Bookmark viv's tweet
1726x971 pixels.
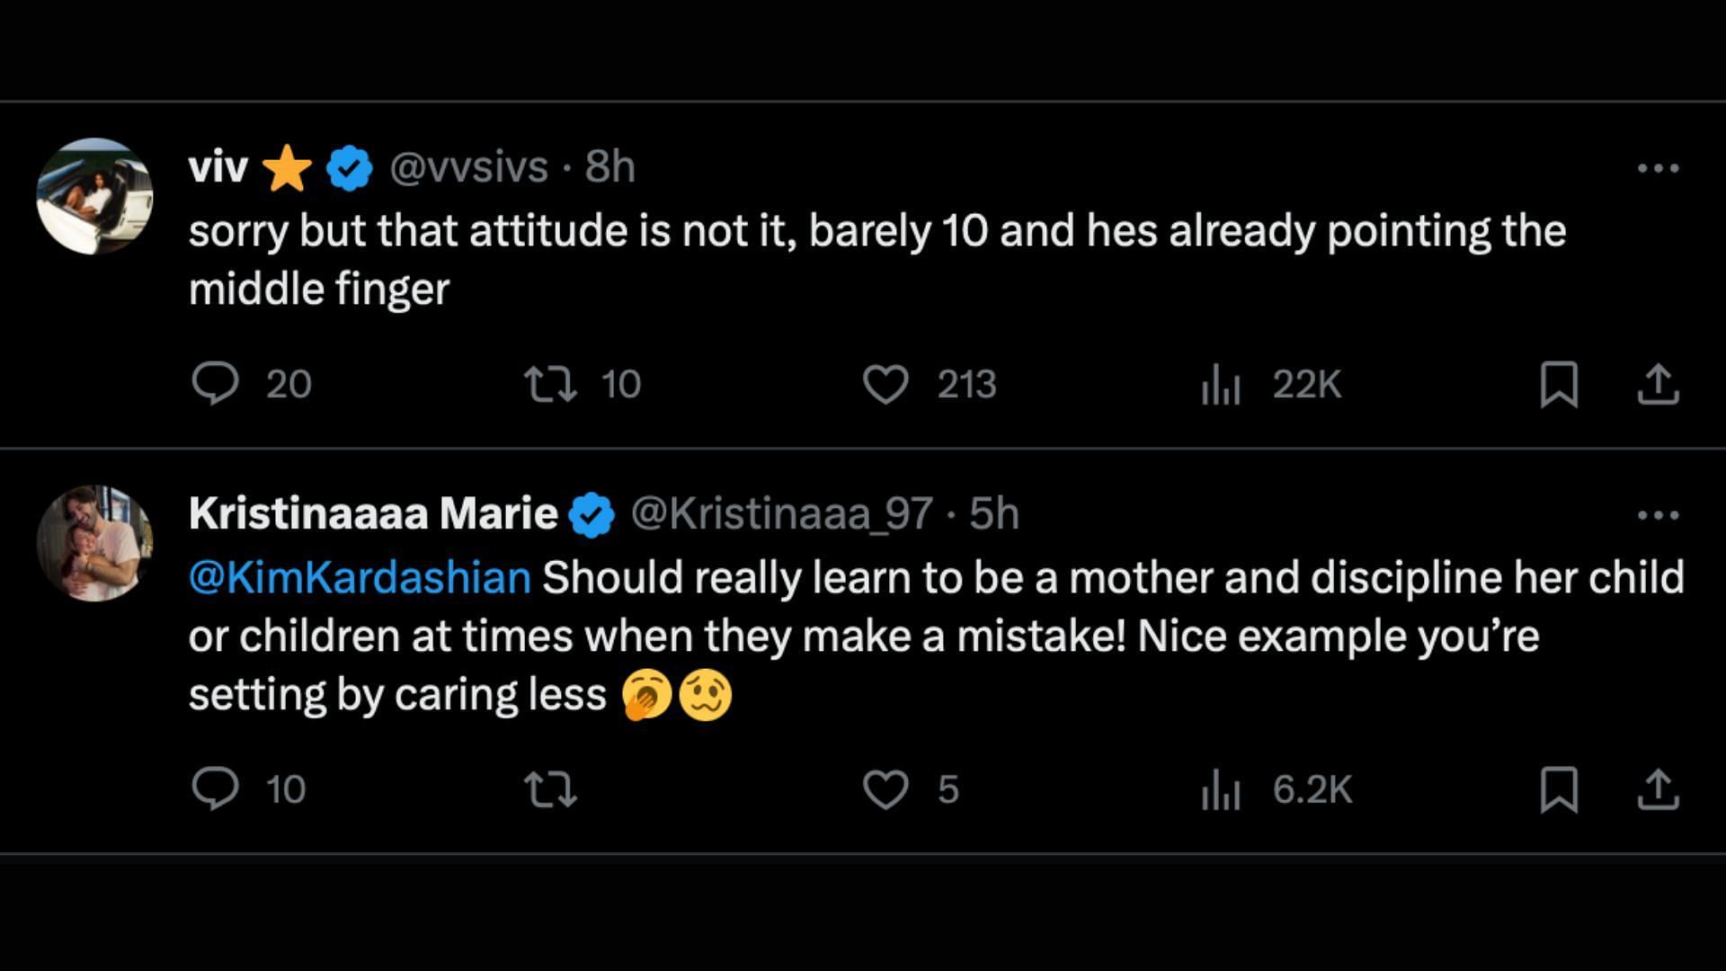(1559, 385)
